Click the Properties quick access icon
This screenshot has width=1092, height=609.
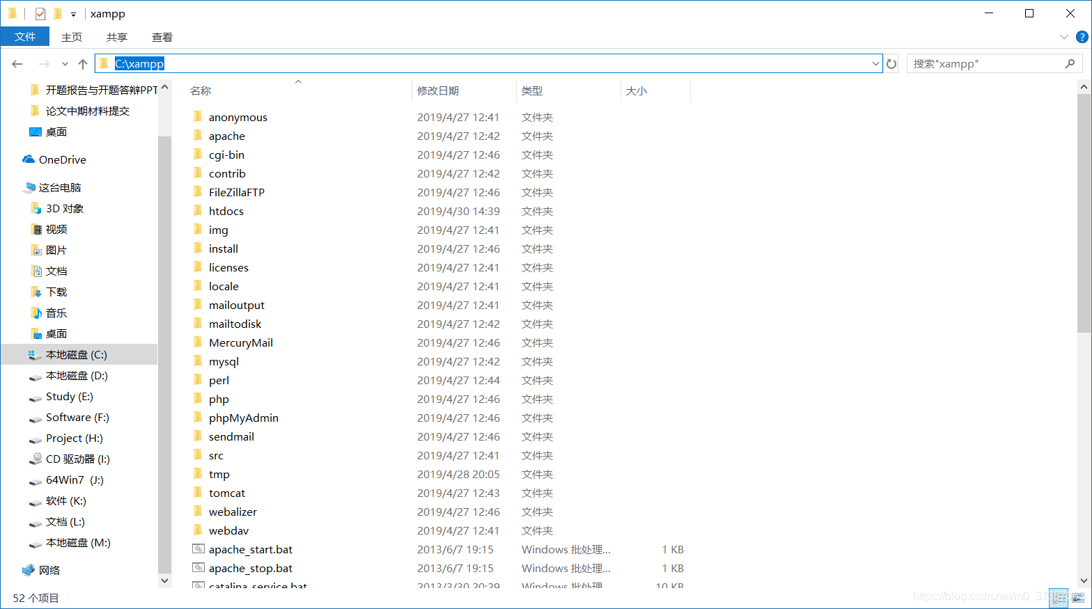pyautogui.click(x=40, y=14)
